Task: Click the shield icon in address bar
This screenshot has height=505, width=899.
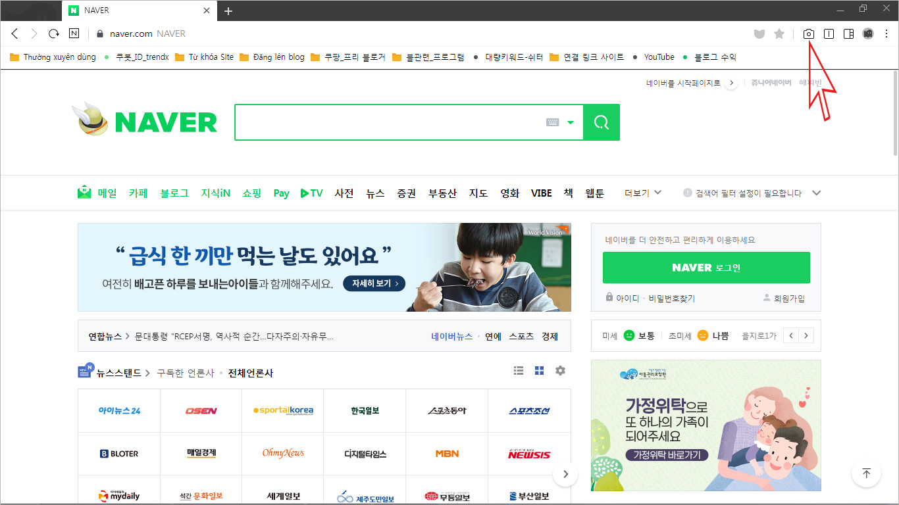Action: [759, 34]
